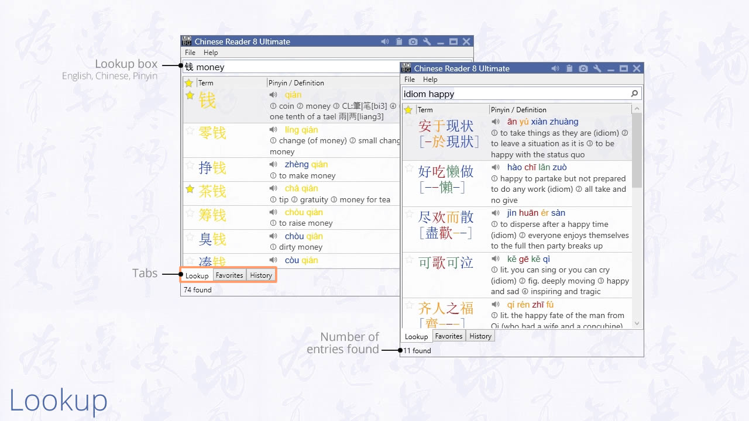
Task: Favorite the 挣钱 entry star
Action: tap(190, 165)
